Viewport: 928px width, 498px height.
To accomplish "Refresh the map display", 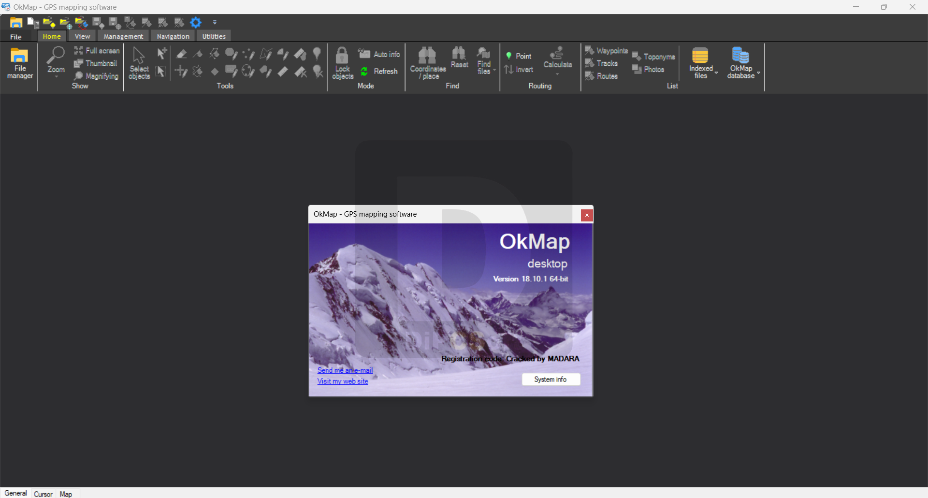I will pos(379,71).
